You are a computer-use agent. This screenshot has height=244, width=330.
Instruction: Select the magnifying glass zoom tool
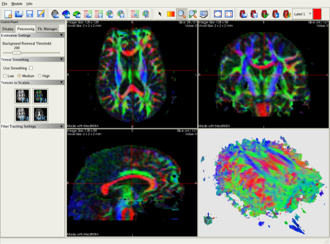coord(182,14)
